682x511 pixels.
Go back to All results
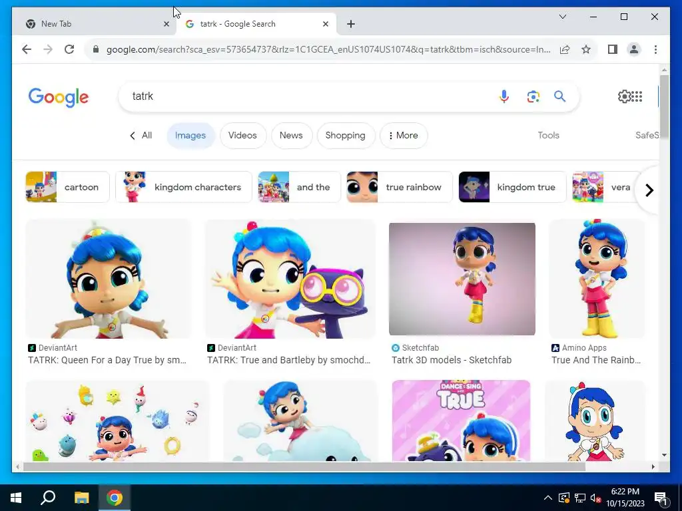coord(141,135)
